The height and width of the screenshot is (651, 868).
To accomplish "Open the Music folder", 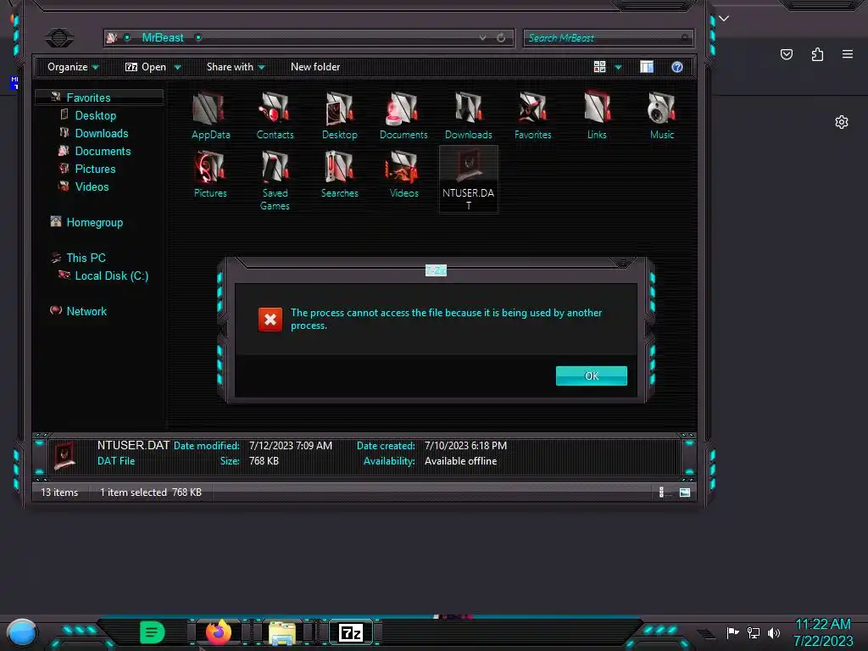I will click(x=661, y=115).
